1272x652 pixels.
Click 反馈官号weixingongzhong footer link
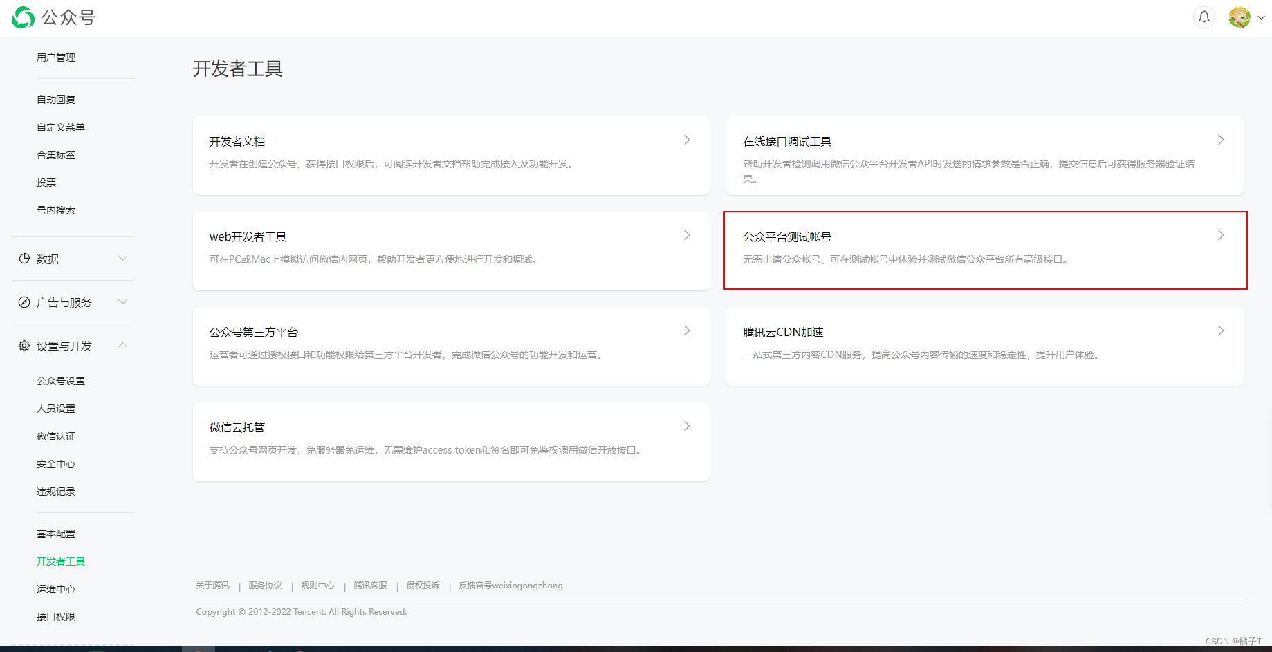coord(510,586)
